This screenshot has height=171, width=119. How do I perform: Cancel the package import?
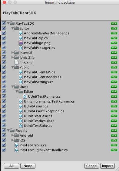(92, 166)
